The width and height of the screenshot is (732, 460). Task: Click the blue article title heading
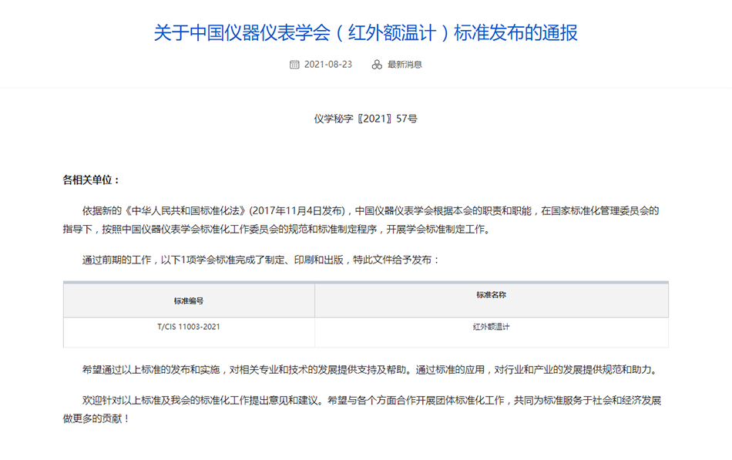[365, 33]
